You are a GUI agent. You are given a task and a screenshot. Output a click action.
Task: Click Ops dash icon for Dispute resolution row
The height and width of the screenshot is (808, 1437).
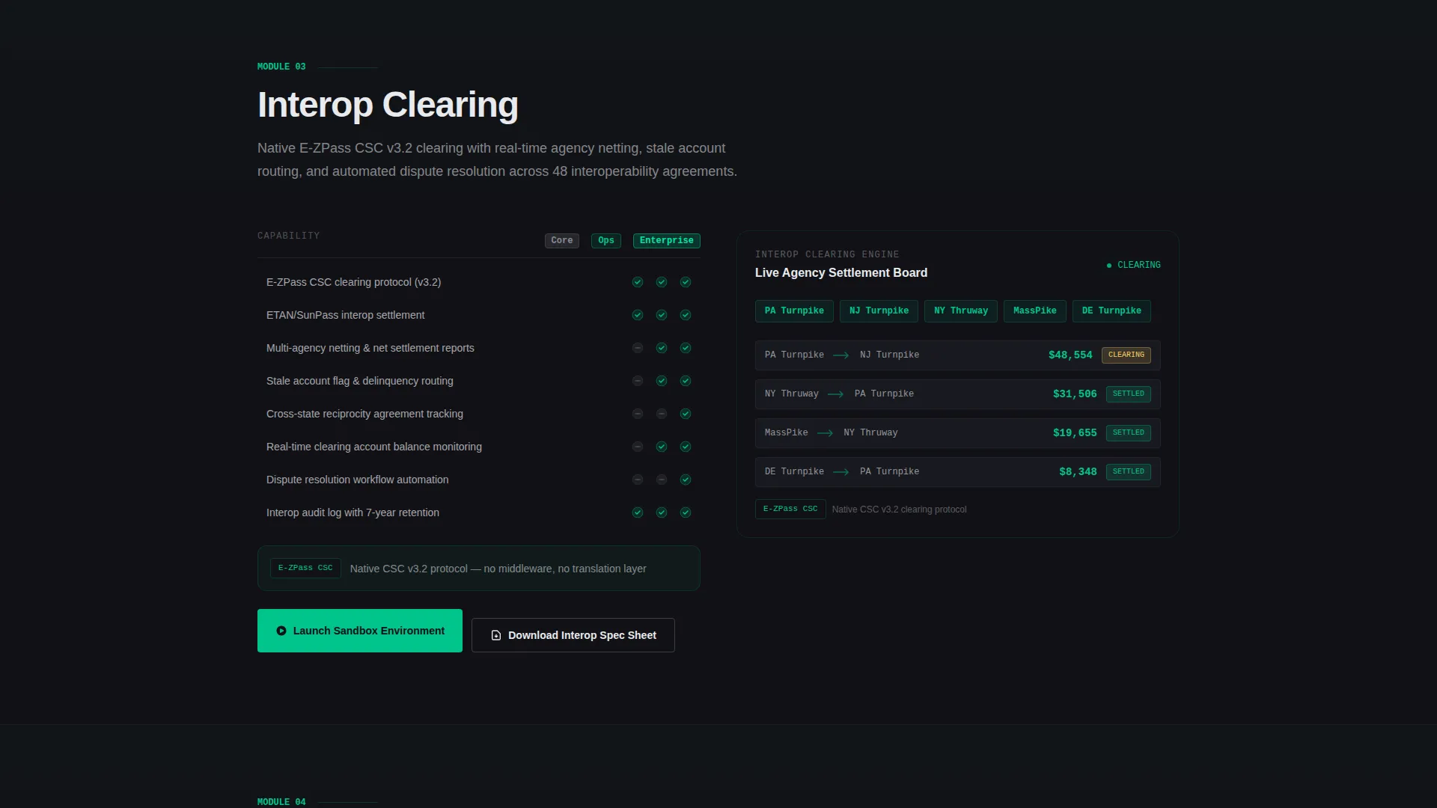(x=662, y=480)
